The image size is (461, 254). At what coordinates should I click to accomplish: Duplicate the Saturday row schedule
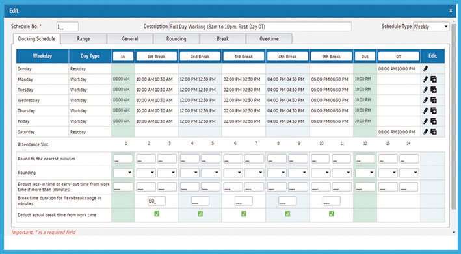tap(434, 132)
